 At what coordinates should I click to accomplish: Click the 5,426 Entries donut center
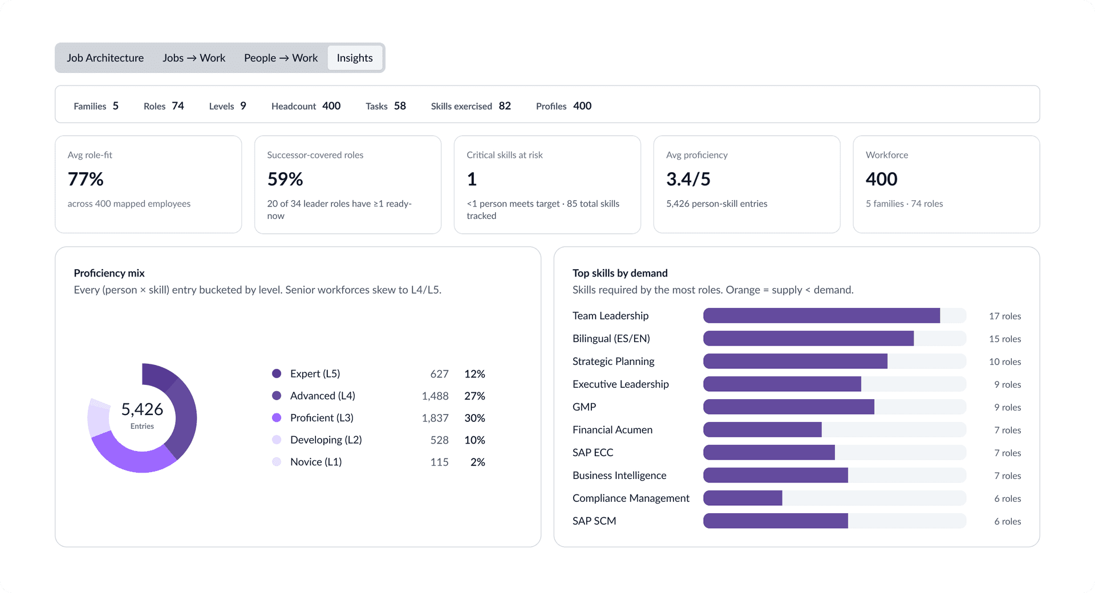(142, 416)
